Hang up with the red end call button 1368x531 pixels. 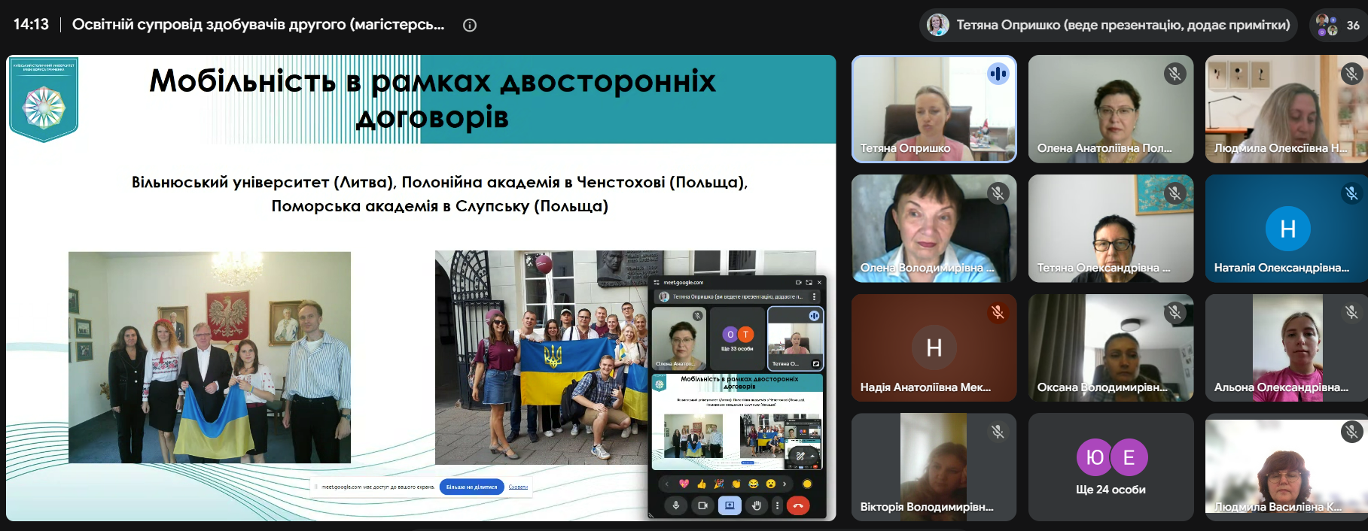tap(798, 505)
